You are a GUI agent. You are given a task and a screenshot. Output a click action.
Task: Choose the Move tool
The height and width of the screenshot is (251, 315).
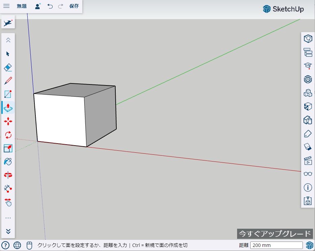tap(8, 121)
